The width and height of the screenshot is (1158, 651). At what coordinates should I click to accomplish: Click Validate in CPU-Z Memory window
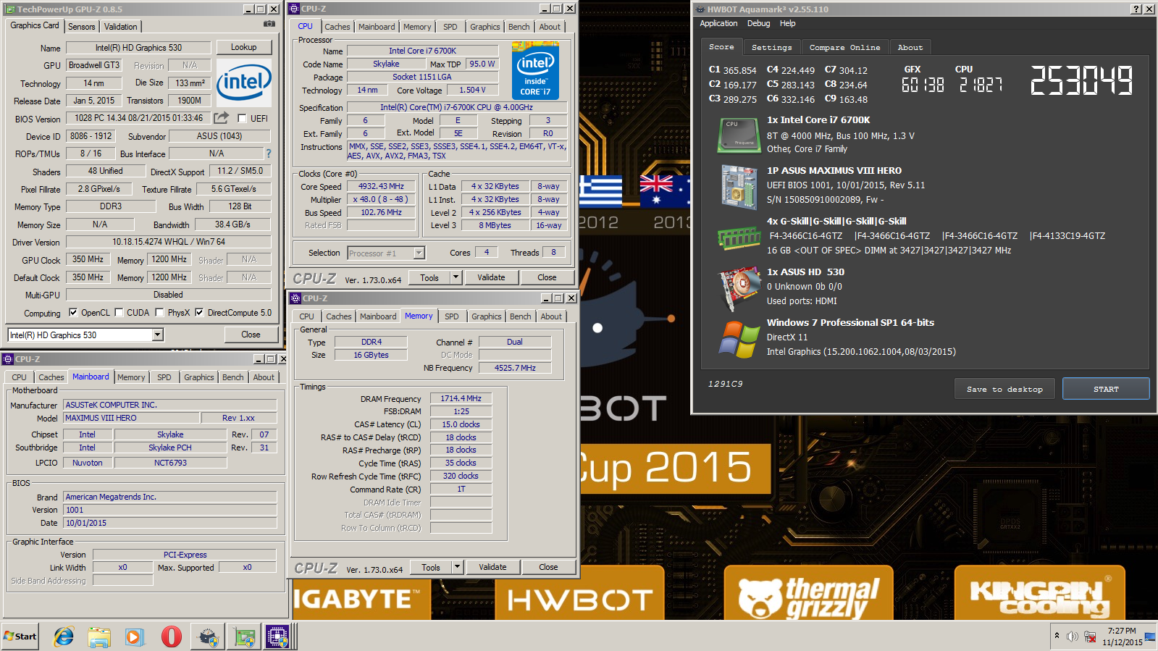point(492,567)
